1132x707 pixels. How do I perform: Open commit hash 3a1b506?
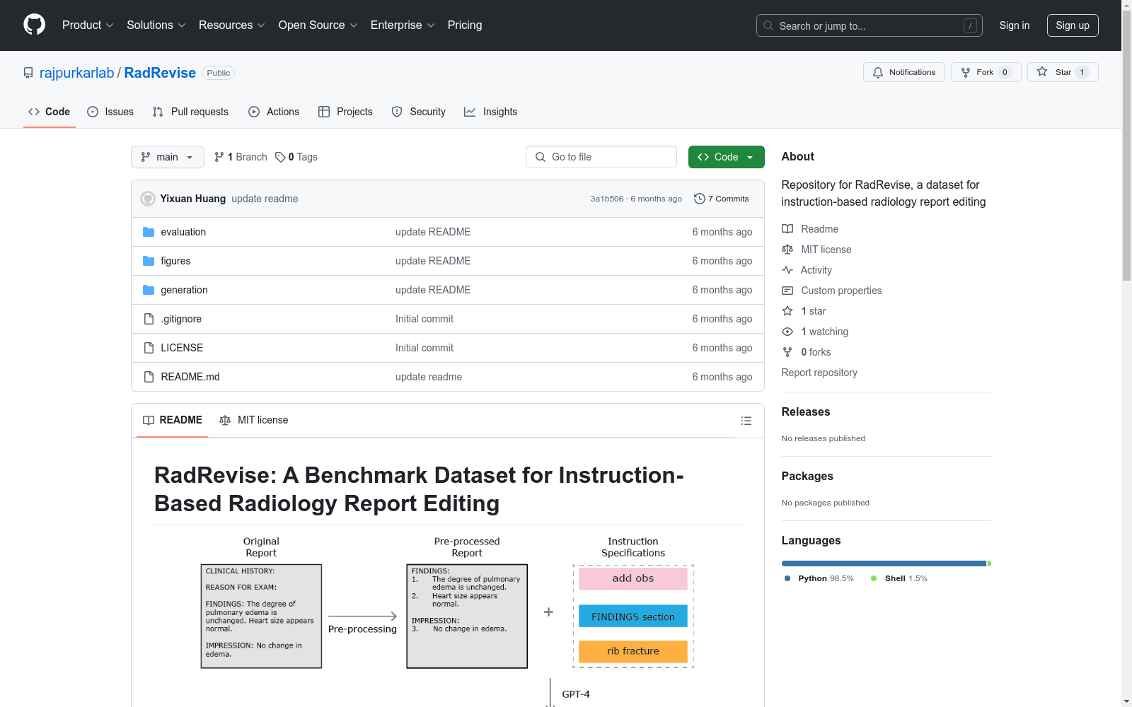click(607, 199)
